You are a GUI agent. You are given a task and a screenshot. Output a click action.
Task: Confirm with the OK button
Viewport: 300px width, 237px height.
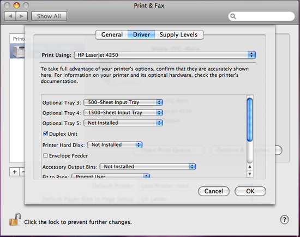[x=250, y=191]
